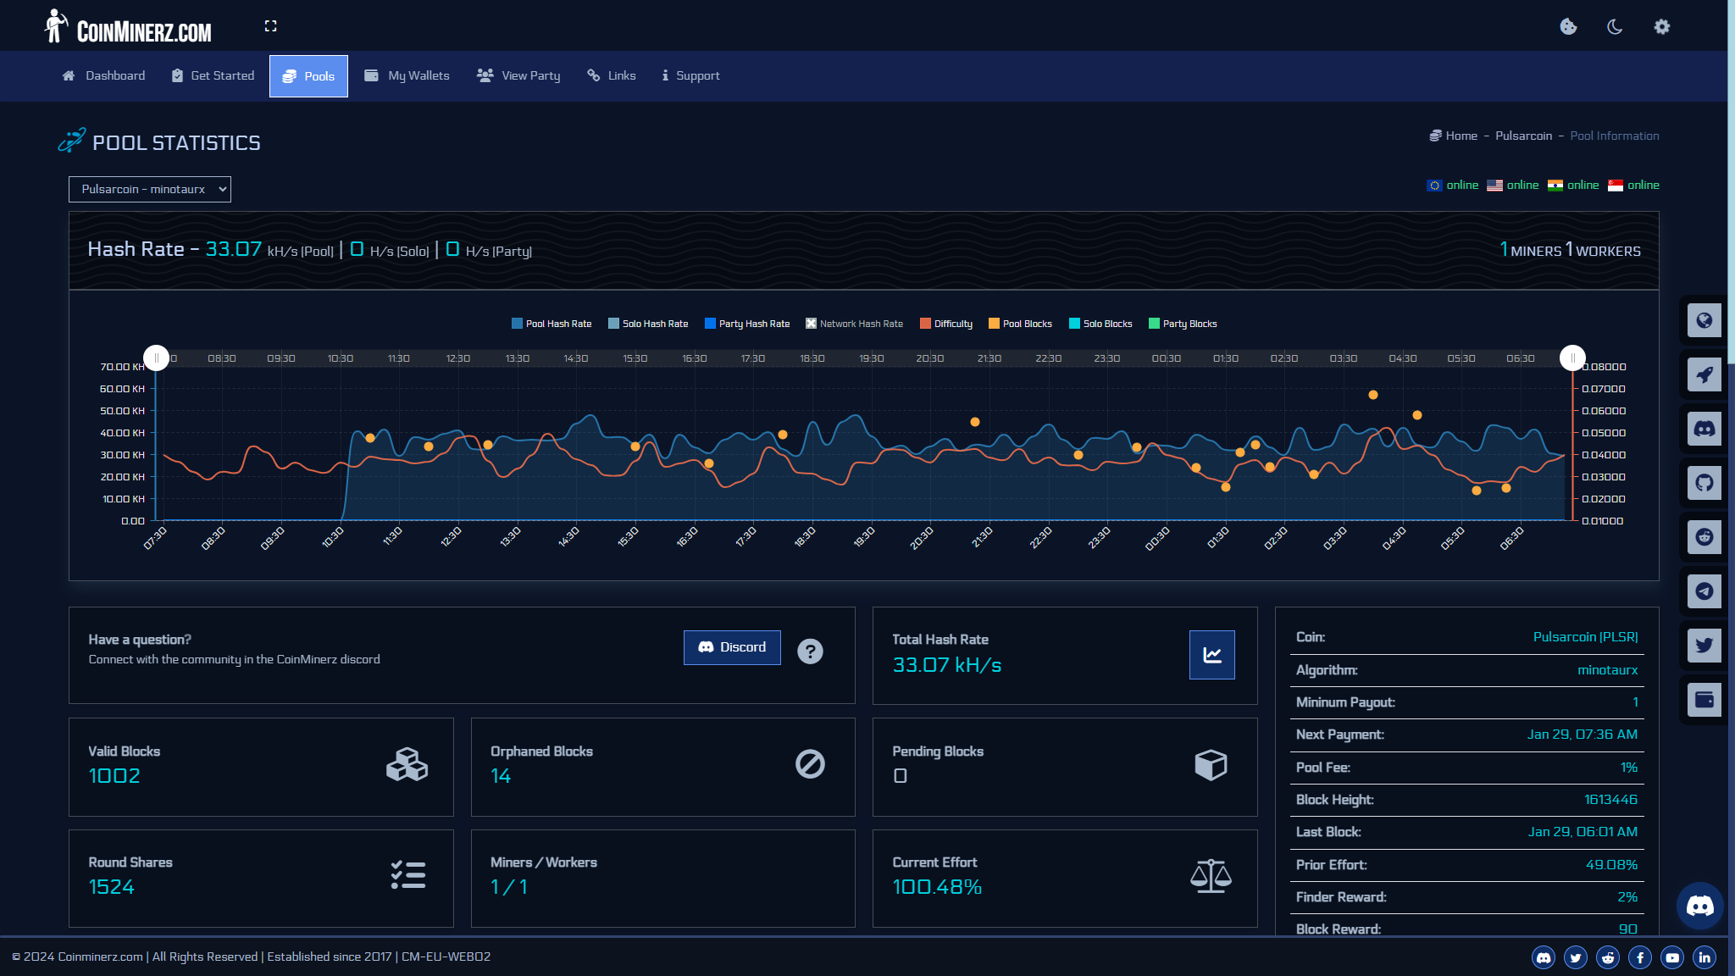Open the Get Started menu item
The height and width of the screenshot is (976, 1735).
(x=213, y=76)
